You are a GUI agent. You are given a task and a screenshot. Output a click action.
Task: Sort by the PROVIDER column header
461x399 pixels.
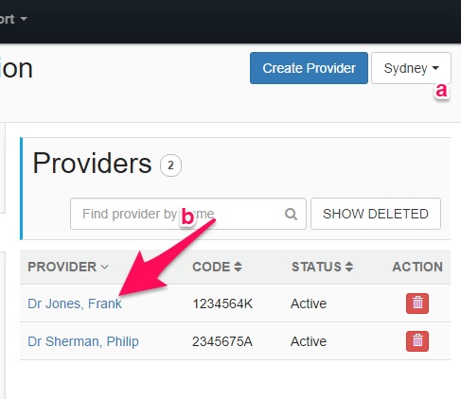[68, 267]
